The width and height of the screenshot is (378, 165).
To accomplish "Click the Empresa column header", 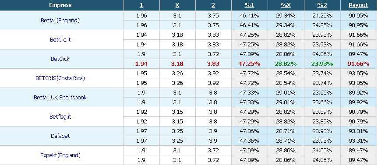I will (x=60, y=5).
